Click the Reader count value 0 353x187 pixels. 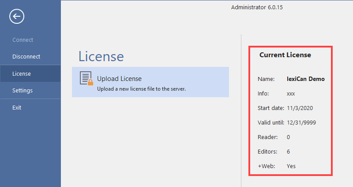pyautogui.click(x=288, y=137)
